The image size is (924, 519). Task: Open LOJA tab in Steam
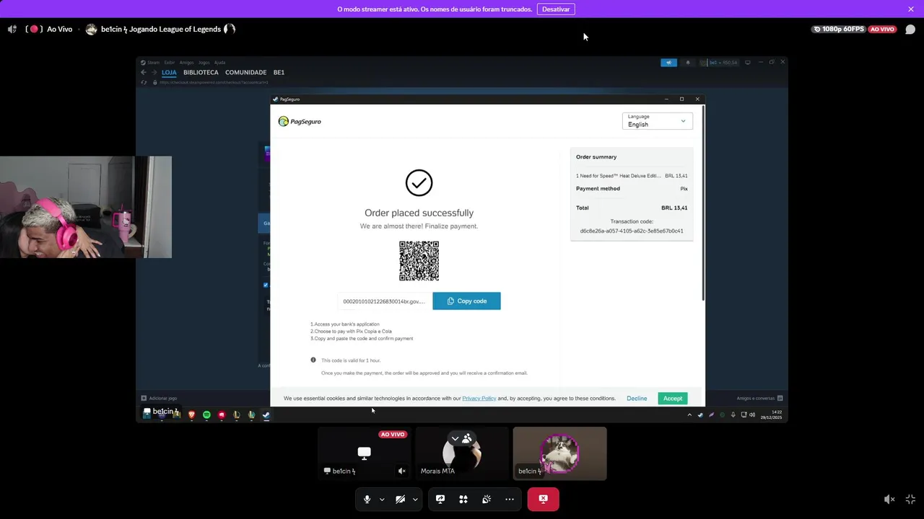tap(169, 73)
